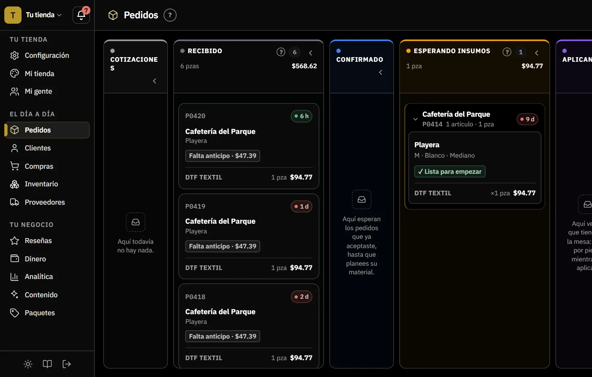Image resolution: width=592 pixels, height=377 pixels.
Task: Navigate to Compras
Action: (47, 166)
